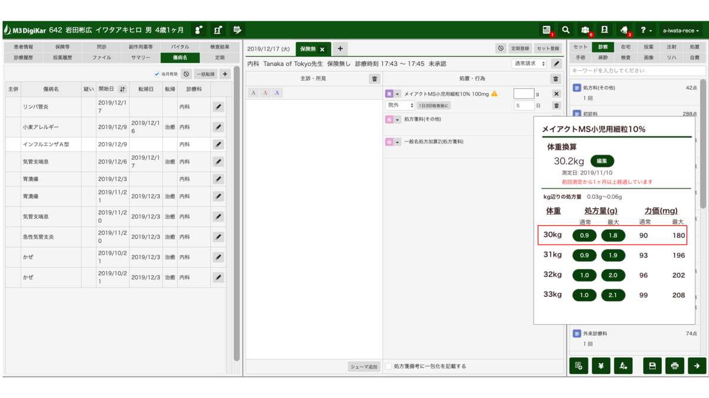Save the record with floppy disk icon
The height and width of the screenshot is (398, 709).
coord(652,366)
